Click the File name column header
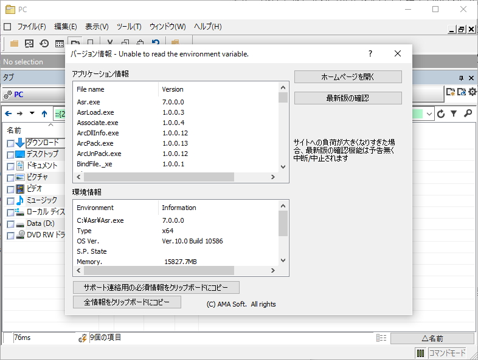This screenshot has width=478, height=360. (x=116, y=89)
